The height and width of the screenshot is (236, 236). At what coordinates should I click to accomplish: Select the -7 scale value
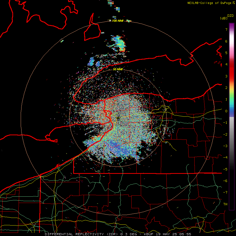point(225,192)
